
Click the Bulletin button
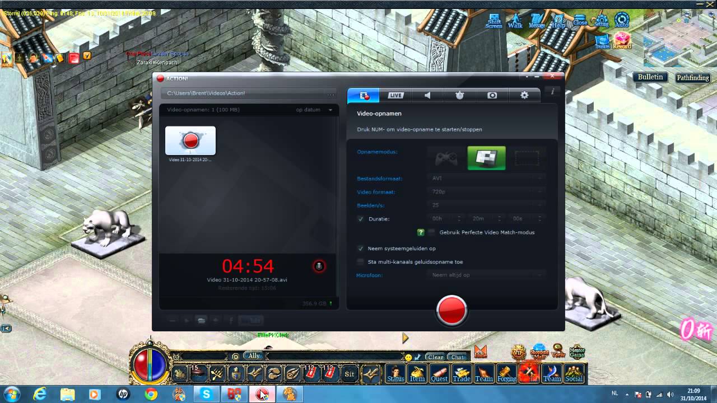tap(650, 77)
